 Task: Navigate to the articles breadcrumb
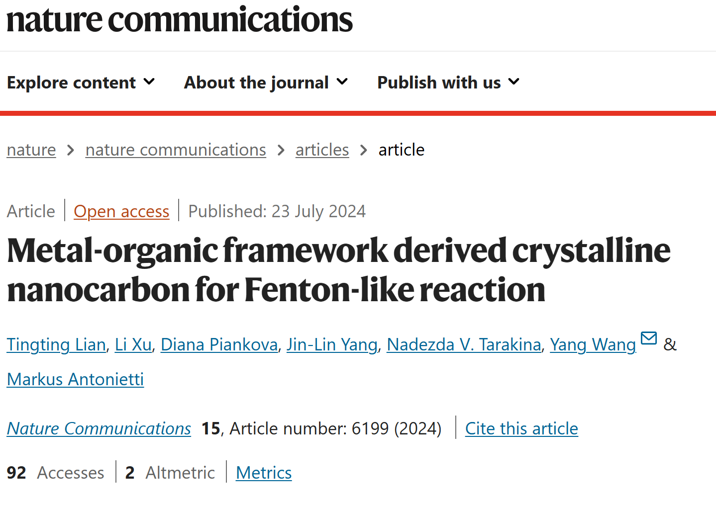322,150
